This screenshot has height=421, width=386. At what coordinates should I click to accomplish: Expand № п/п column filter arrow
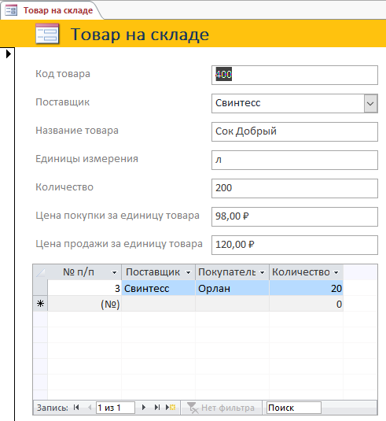114,272
